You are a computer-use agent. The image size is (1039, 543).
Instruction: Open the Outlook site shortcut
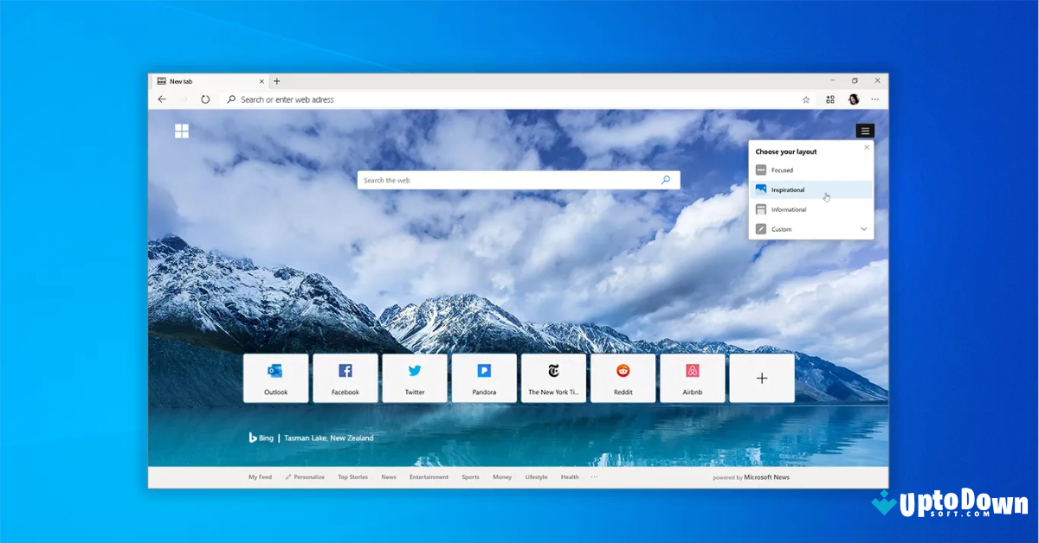click(x=275, y=378)
